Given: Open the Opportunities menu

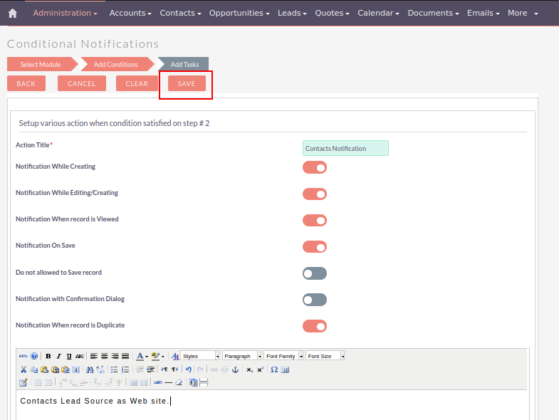Looking at the screenshot, I should [239, 13].
